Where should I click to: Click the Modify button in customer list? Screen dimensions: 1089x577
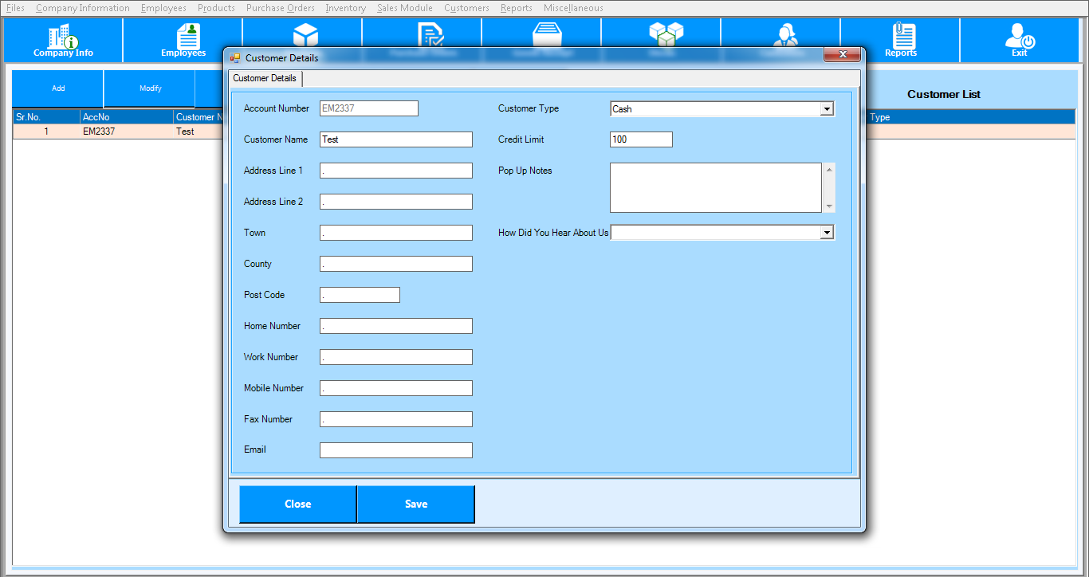[150, 88]
